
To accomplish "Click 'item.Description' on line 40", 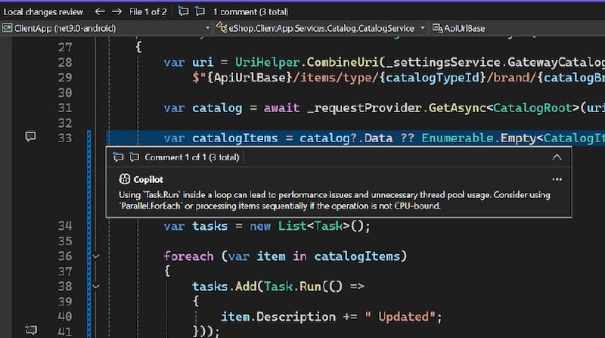I will (x=278, y=317).
